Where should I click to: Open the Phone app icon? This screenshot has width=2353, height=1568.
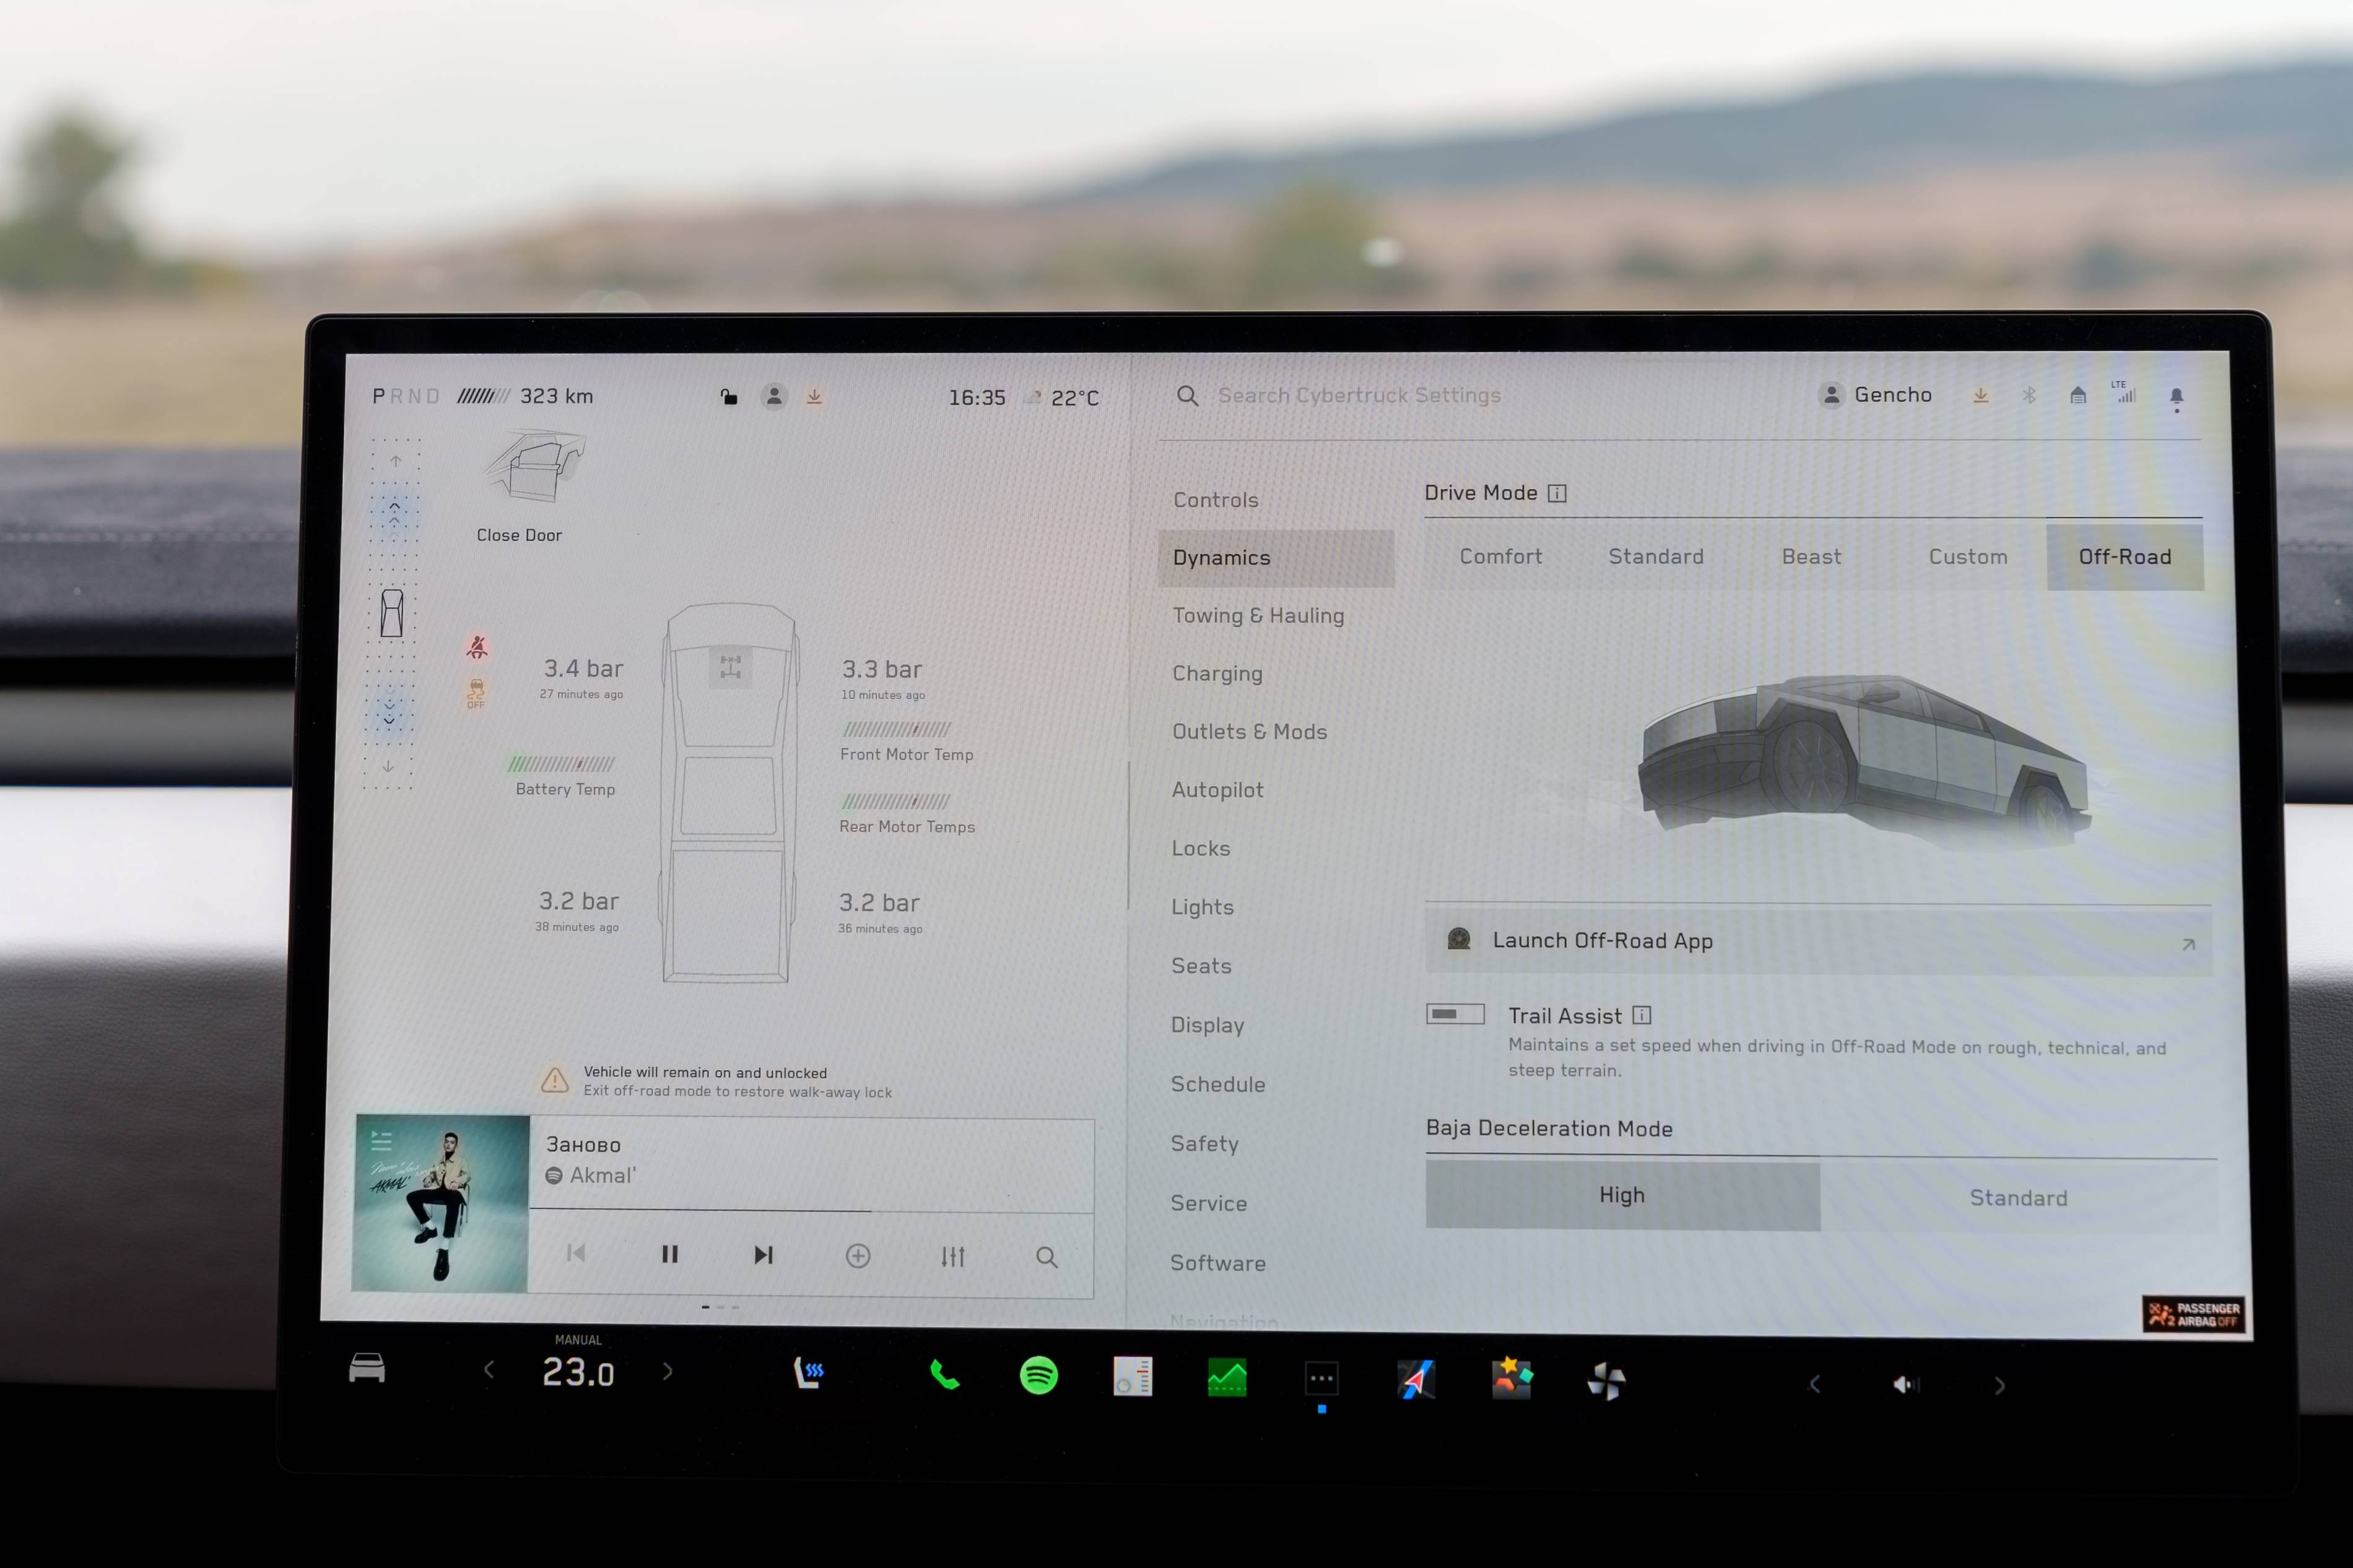point(944,1376)
